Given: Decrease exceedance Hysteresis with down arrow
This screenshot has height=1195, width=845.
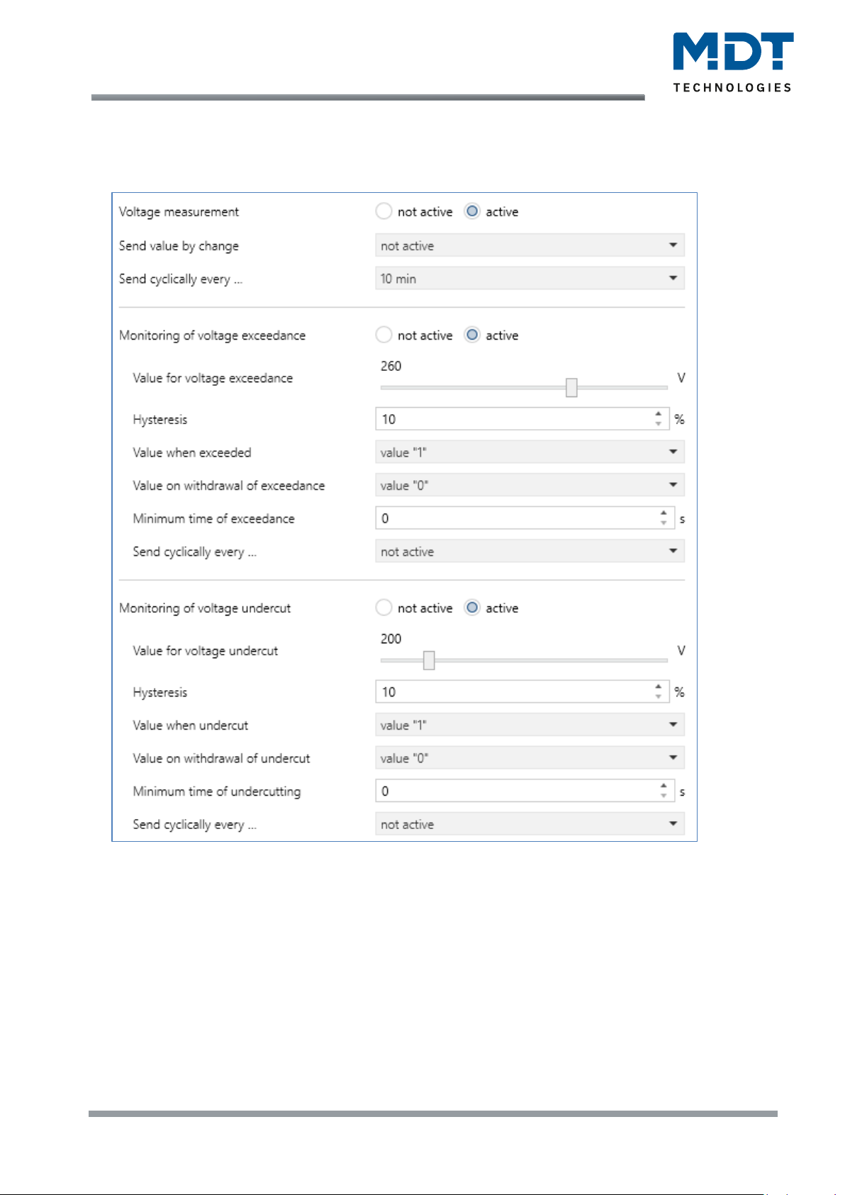Looking at the screenshot, I should coord(659,424).
